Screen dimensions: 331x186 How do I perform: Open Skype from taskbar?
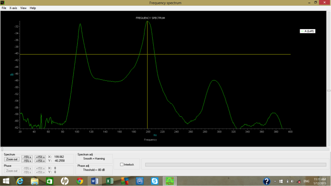(155, 181)
